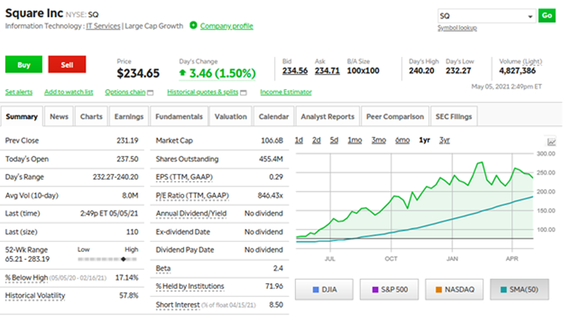This screenshot has width=563, height=321.
Task: Click the green Buy button
Action: [24, 65]
